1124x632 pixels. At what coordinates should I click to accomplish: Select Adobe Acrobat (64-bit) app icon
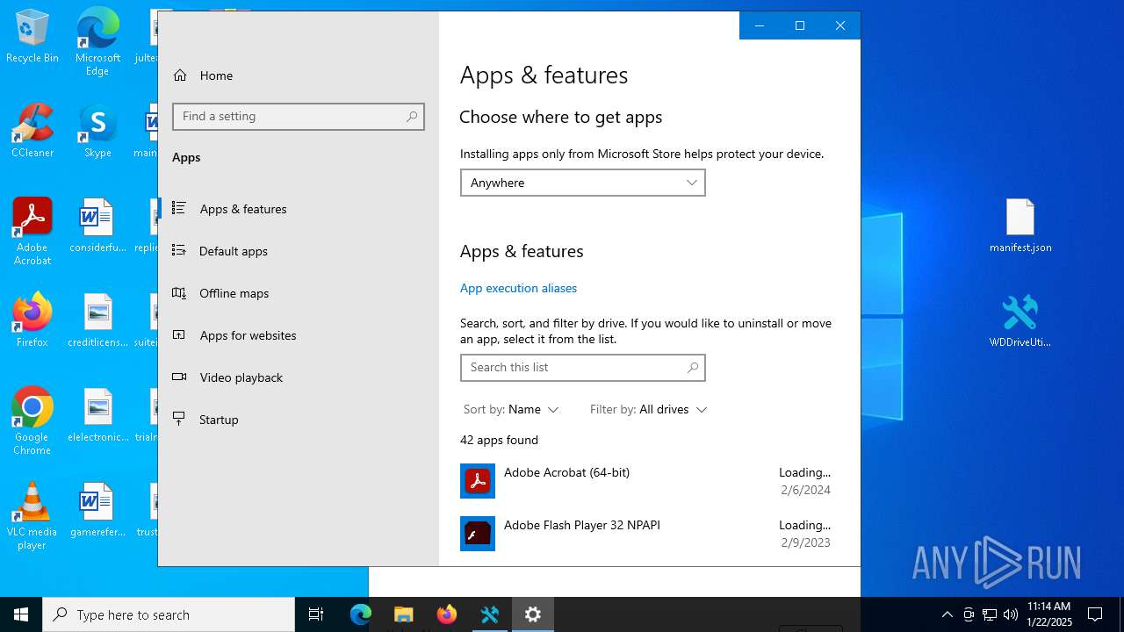point(478,481)
